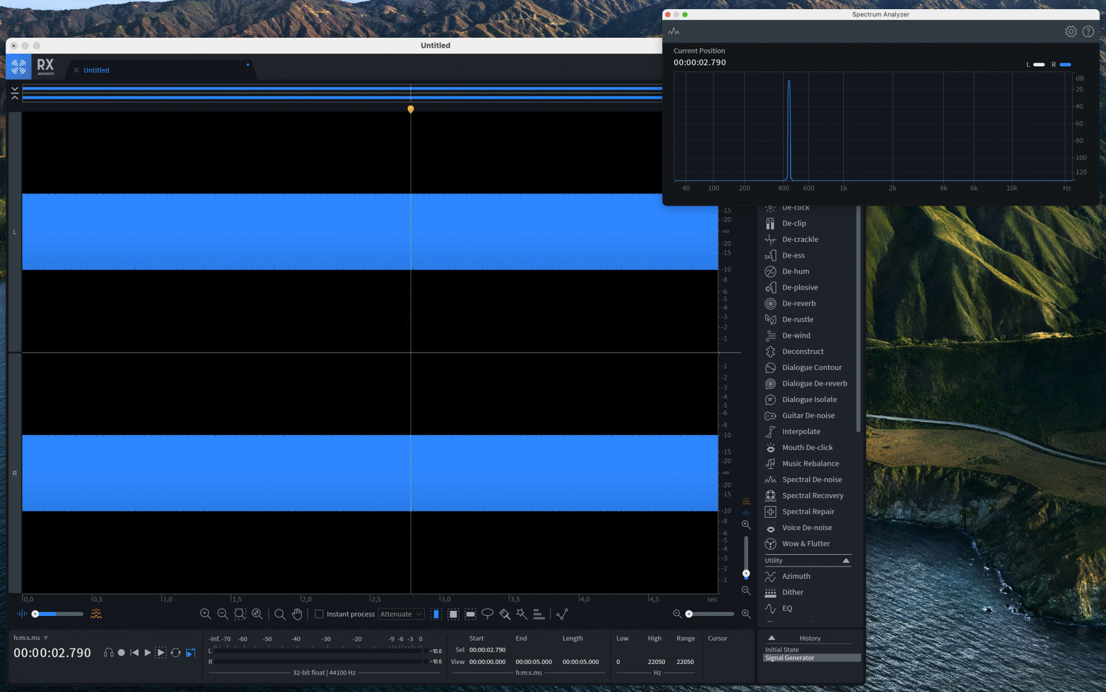The image size is (1106, 692).
Task: Enable the Instant process checkbox
Action: (319, 614)
